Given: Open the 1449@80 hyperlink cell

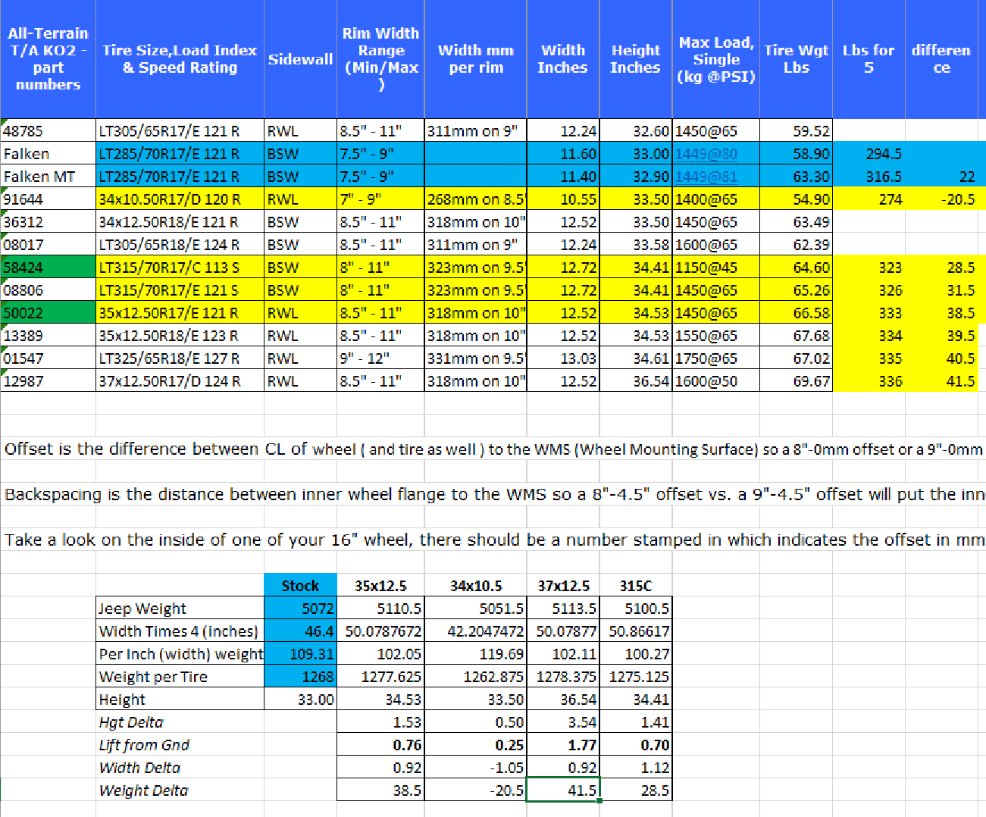Looking at the screenshot, I should pyautogui.click(x=715, y=154).
